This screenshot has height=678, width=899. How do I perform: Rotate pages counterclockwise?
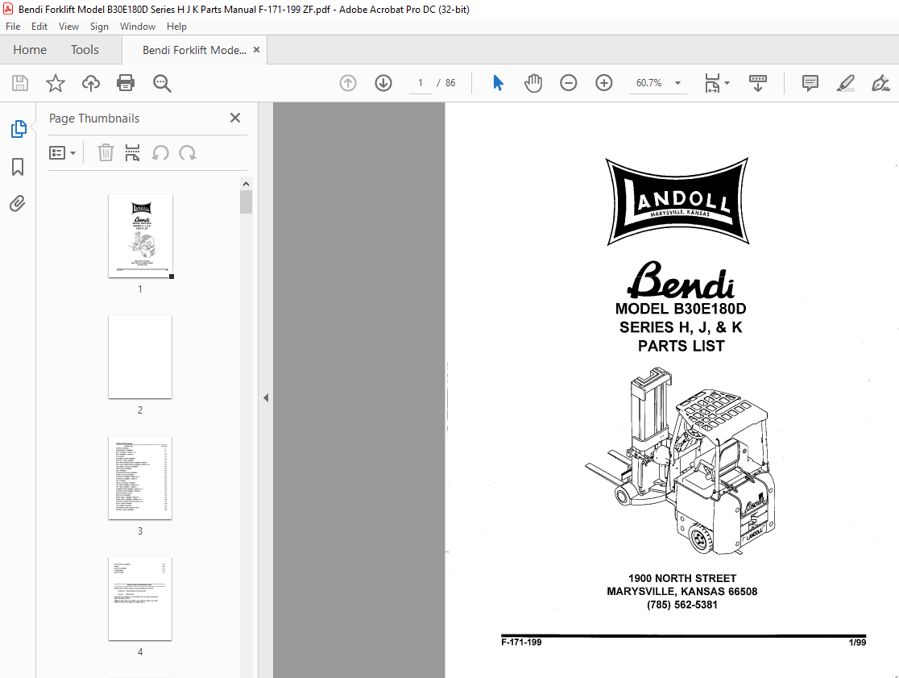(x=160, y=153)
